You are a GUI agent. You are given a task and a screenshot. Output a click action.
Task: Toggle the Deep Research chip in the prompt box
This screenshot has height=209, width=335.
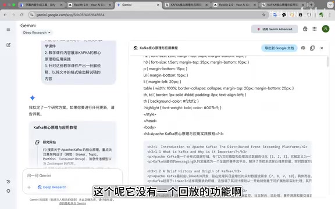coord(52,188)
